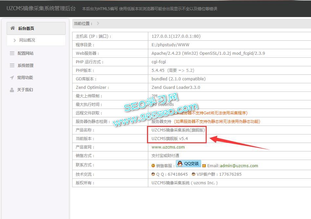Click the 销售客服： text
311x219 pixels.
[165, 166]
